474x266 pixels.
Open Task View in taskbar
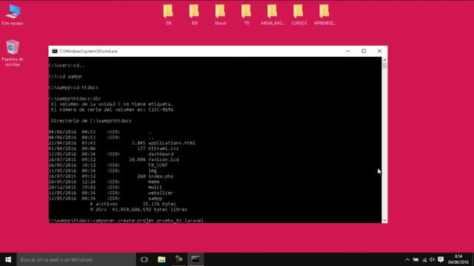tap(144, 259)
